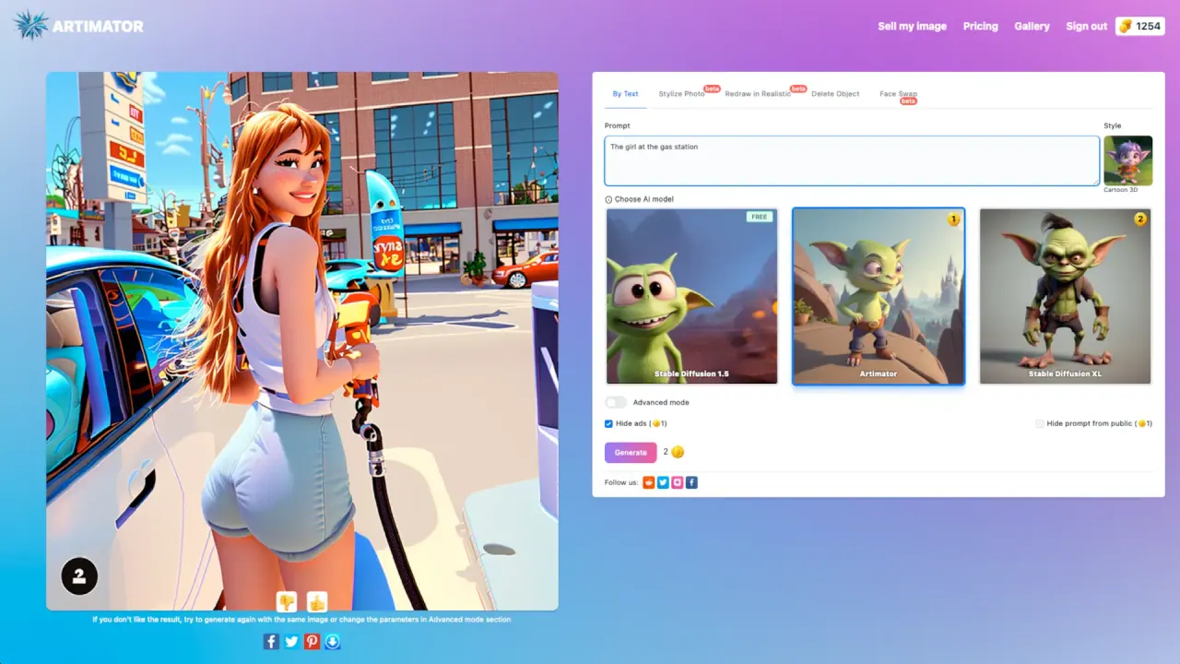Image resolution: width=1180 pixels, height=664 pixels.
Task: Select the Artimator AI model
Action: click(x=879, y=296)
